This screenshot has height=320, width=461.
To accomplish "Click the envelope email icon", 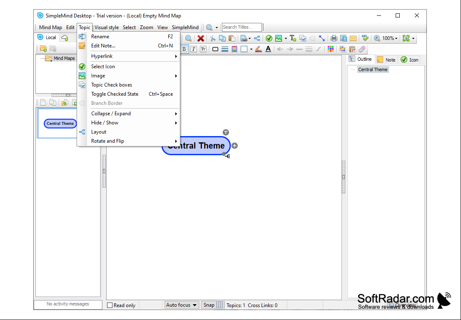I will point(353,38).
